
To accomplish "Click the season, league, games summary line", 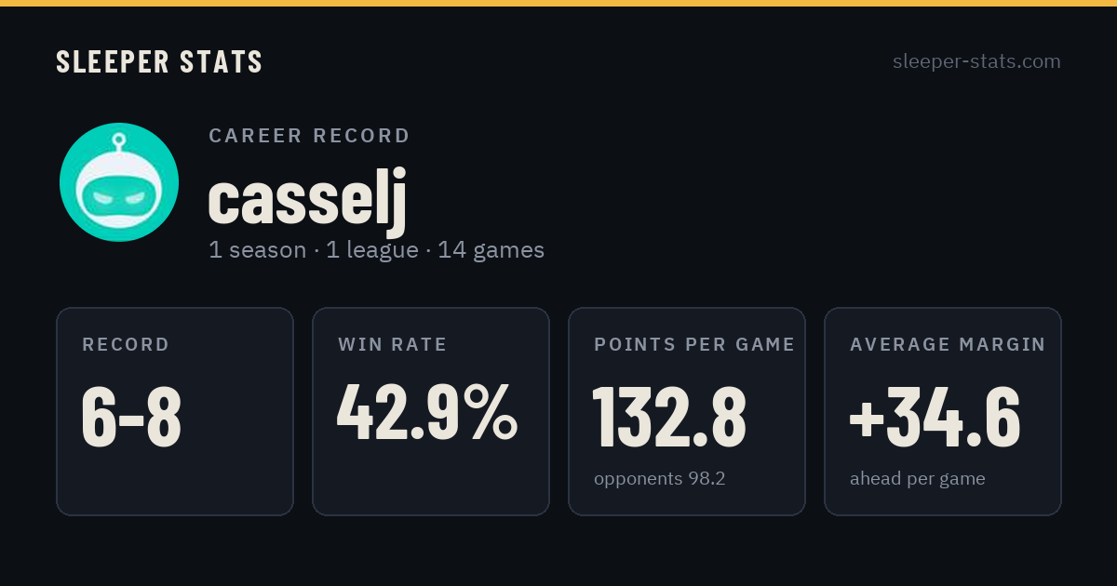I will [x=376, y=250].
